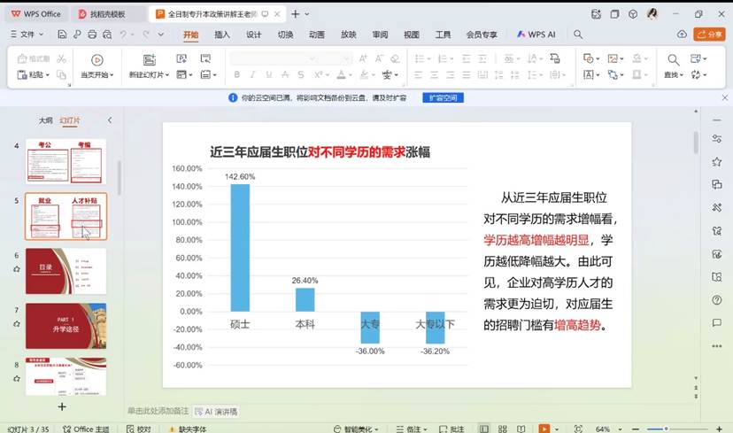Collapse the slide panel with chevron
This screenshot has width=733, height=433.
(x=110, y=120)
